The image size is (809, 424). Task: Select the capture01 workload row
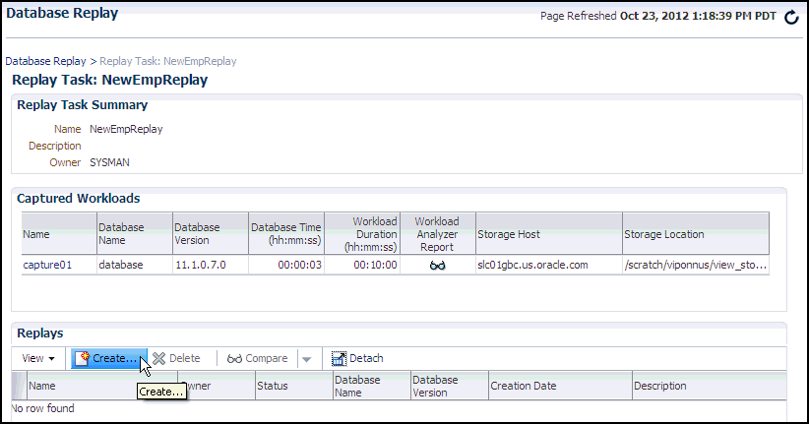[45, 265]
